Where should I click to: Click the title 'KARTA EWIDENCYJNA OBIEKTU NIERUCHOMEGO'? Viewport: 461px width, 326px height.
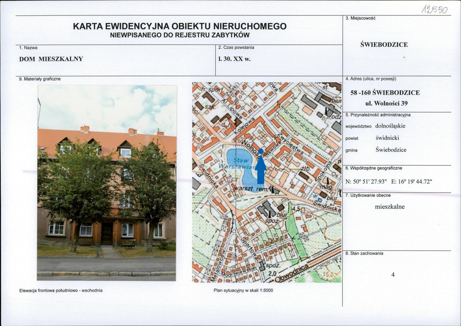click(180, 27)
